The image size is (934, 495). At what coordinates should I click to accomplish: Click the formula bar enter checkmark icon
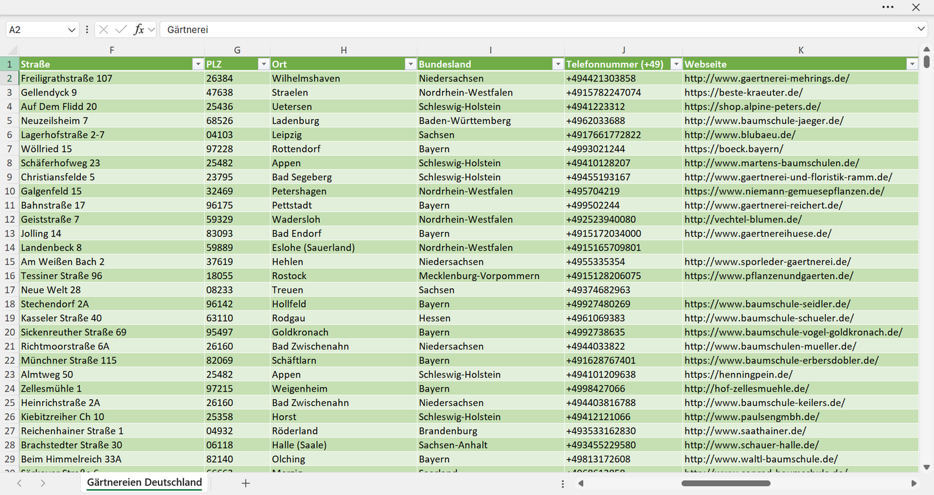click(x=121, y=30)
